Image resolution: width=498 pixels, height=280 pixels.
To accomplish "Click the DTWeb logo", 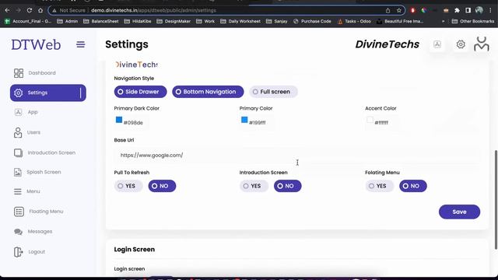I will tap(36, 45).
